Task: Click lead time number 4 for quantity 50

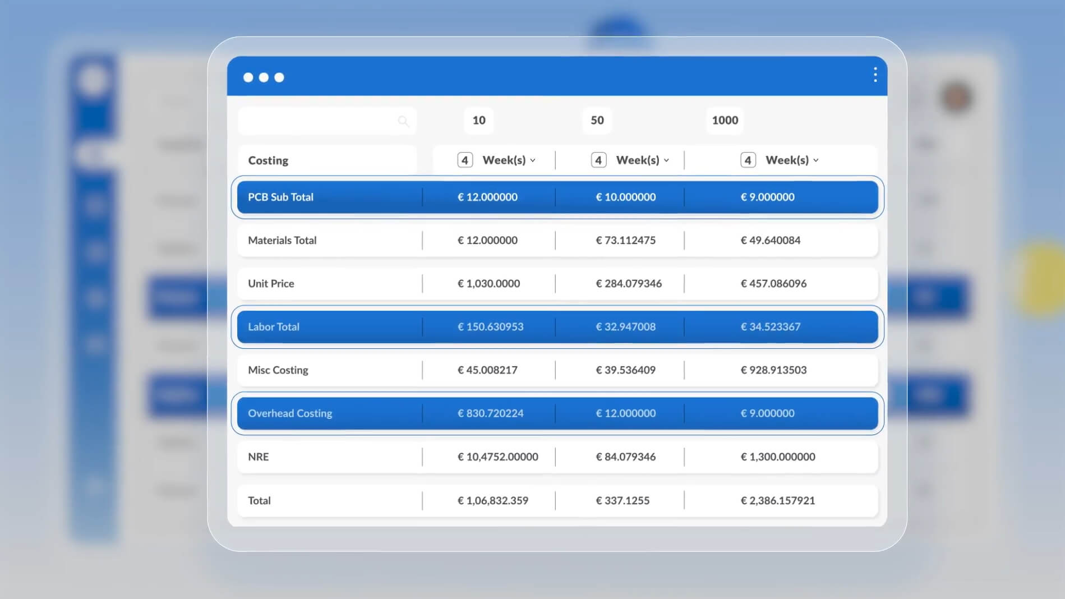Action: (598, 160)
